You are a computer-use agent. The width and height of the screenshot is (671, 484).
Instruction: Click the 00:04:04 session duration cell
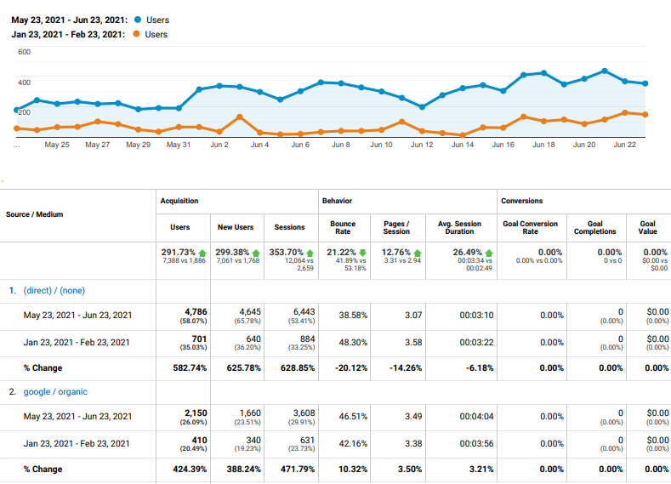(x=476, y=417)
